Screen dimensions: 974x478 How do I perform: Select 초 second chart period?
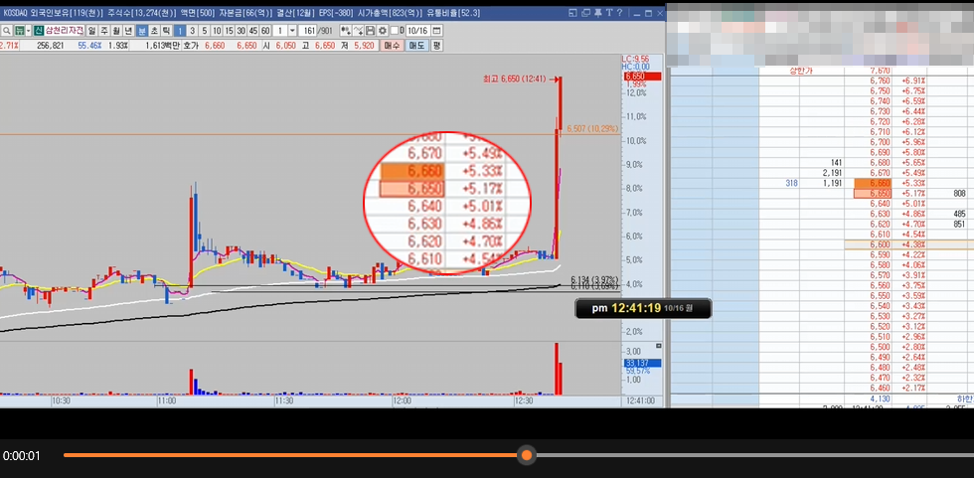pyautogui.click(x=154, y=31)
